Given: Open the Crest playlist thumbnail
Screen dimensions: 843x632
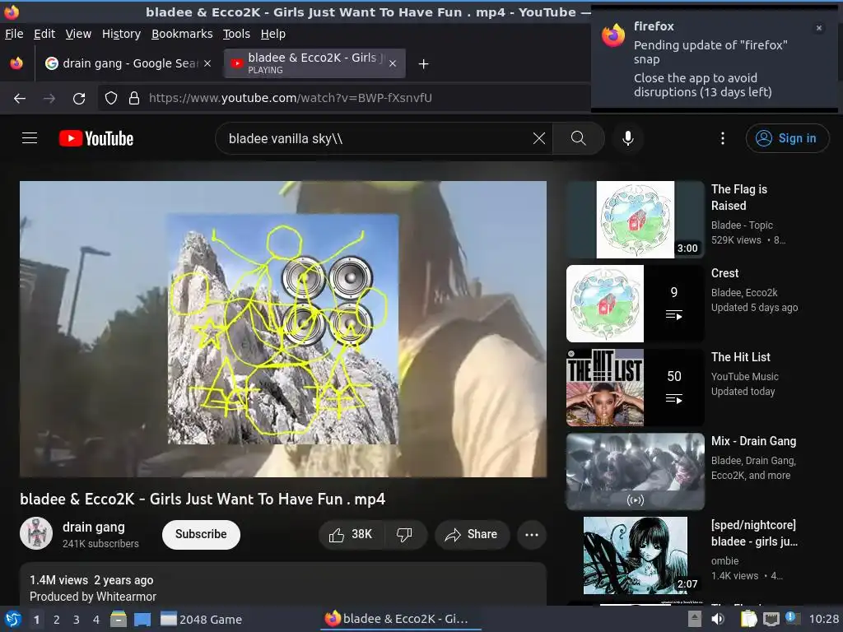Looking at the screenshot, I should 635,304.
